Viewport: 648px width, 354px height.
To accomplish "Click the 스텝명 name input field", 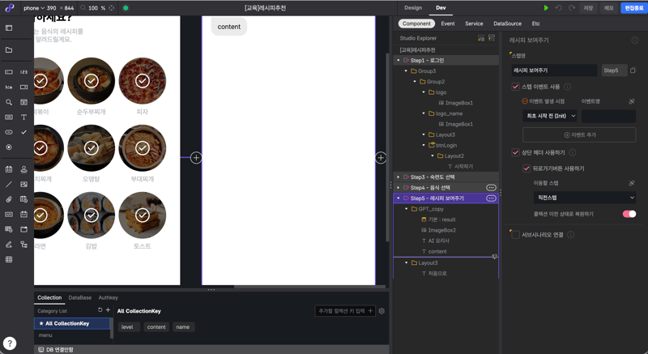I will click(555, 70).
